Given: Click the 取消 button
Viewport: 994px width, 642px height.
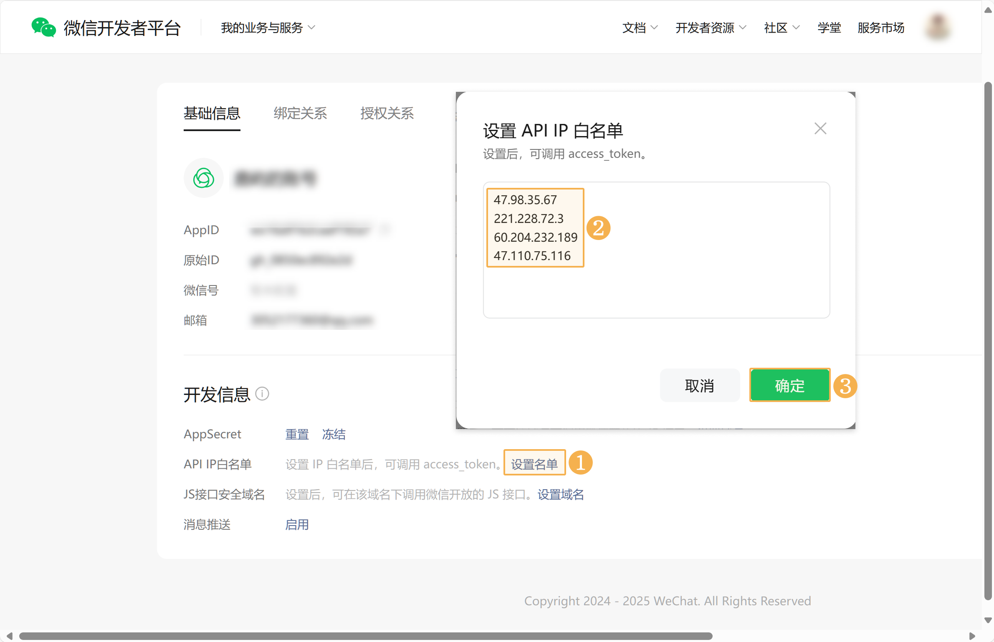Looking at the screenshot, I should click(x=699, y=385).
